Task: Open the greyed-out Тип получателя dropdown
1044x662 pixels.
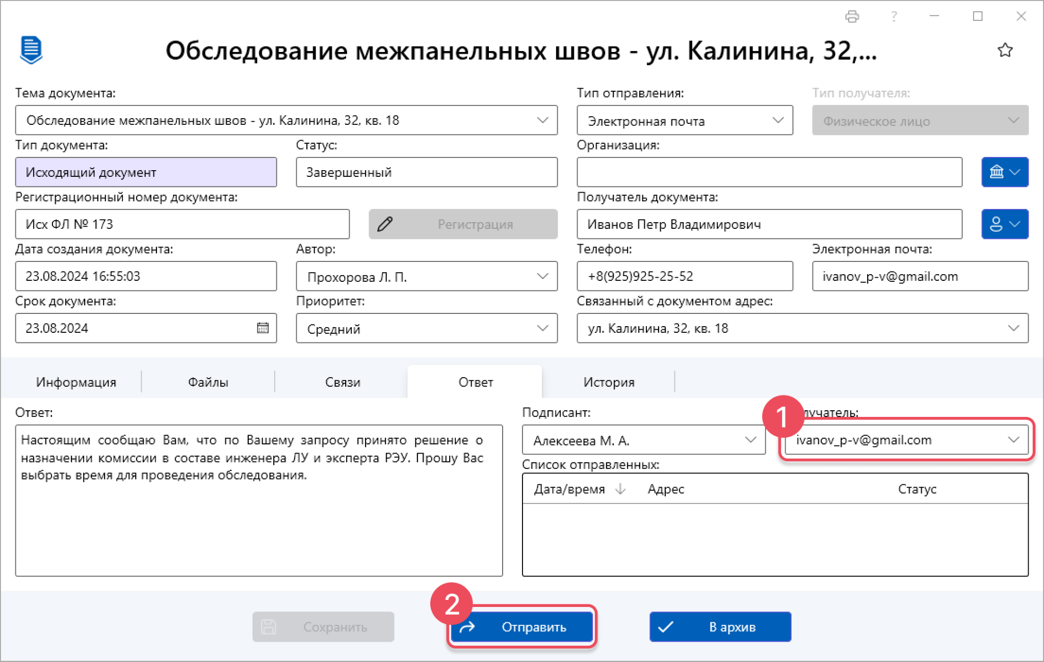Action: (920, 120)
